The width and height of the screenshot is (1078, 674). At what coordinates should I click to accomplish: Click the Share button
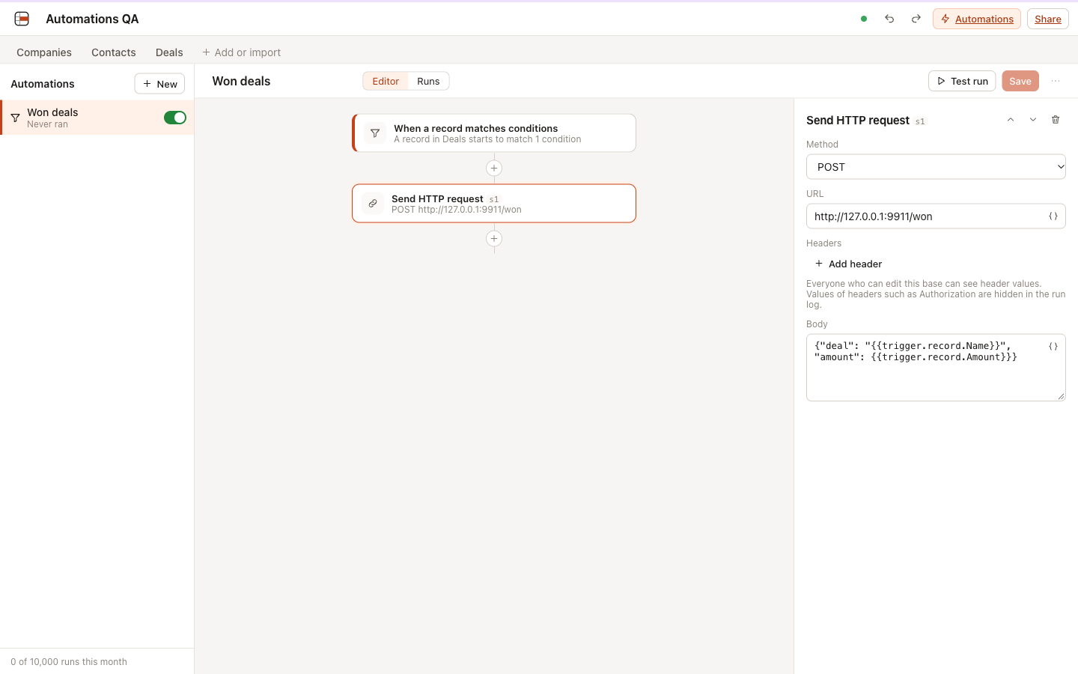point(1048,19)
